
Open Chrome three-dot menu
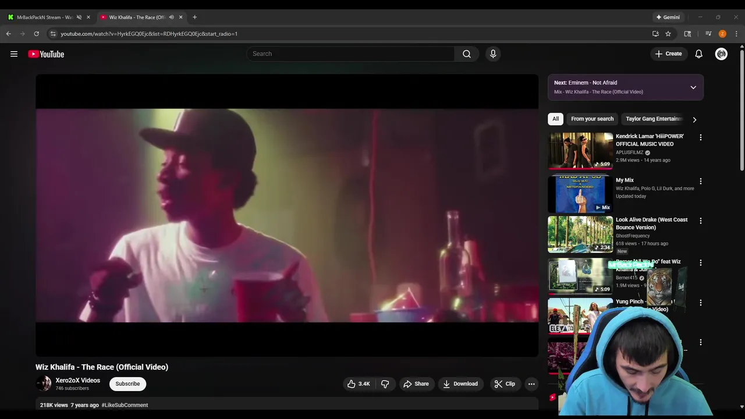click(736, 34)
